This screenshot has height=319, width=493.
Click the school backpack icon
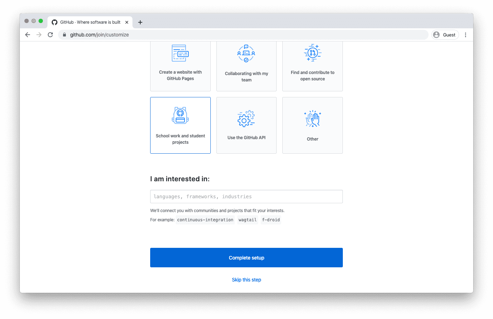(180, 115)
